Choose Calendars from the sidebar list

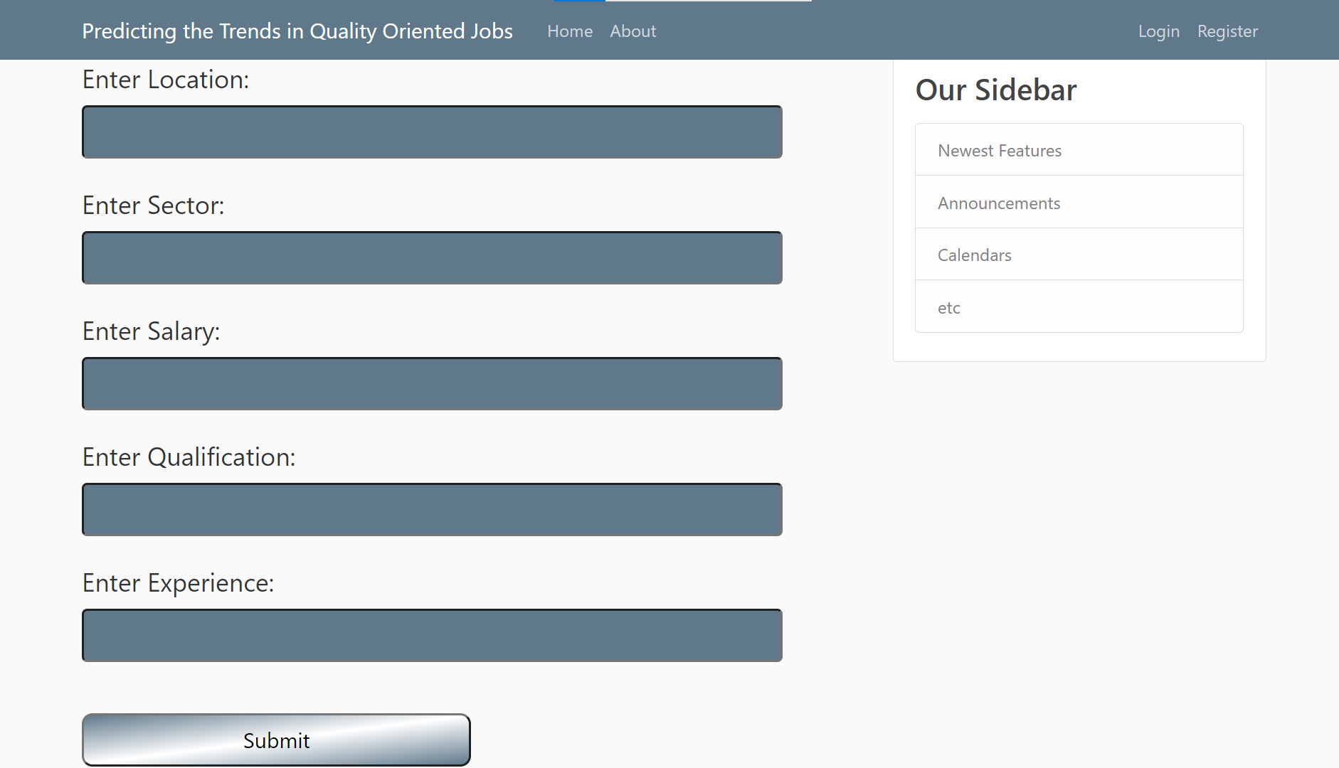(974, 255)
